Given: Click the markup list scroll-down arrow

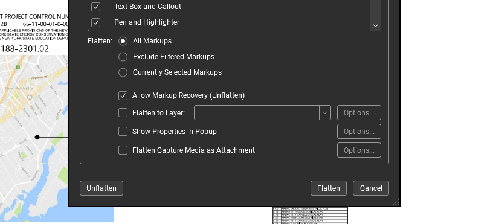Looking at the screenshot, I should click(x=376, y=26).
